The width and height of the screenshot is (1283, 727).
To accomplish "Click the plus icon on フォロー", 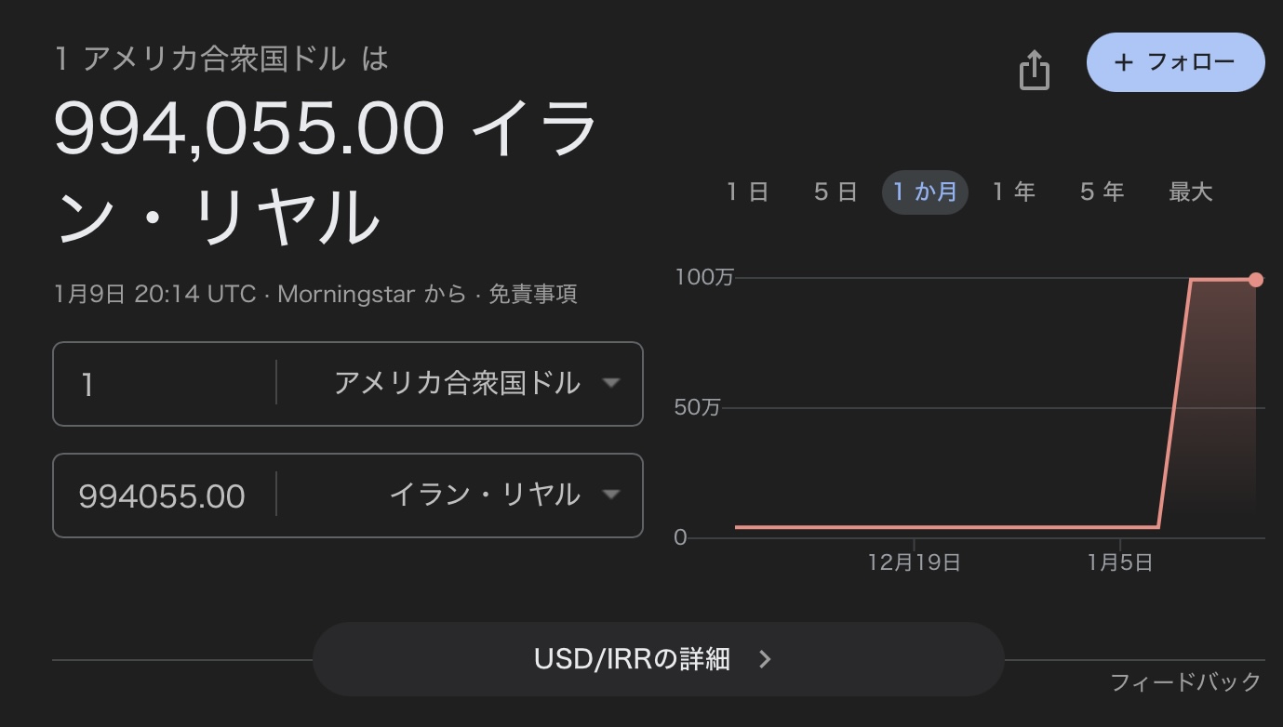I will [x=1124, y=62].
